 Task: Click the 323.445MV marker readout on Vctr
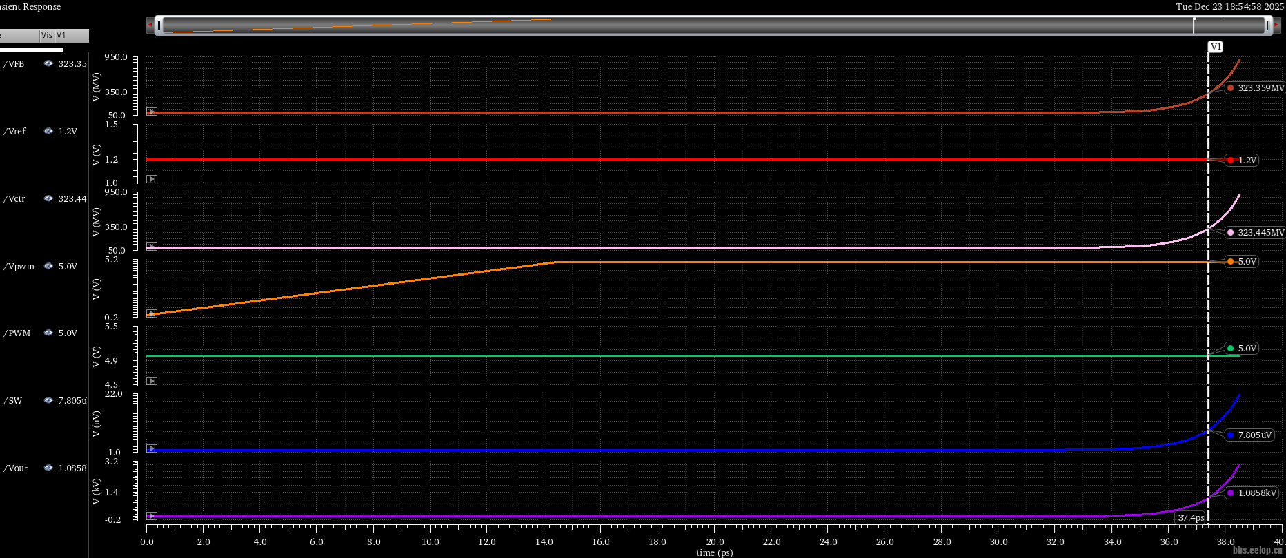point(1260,232)
